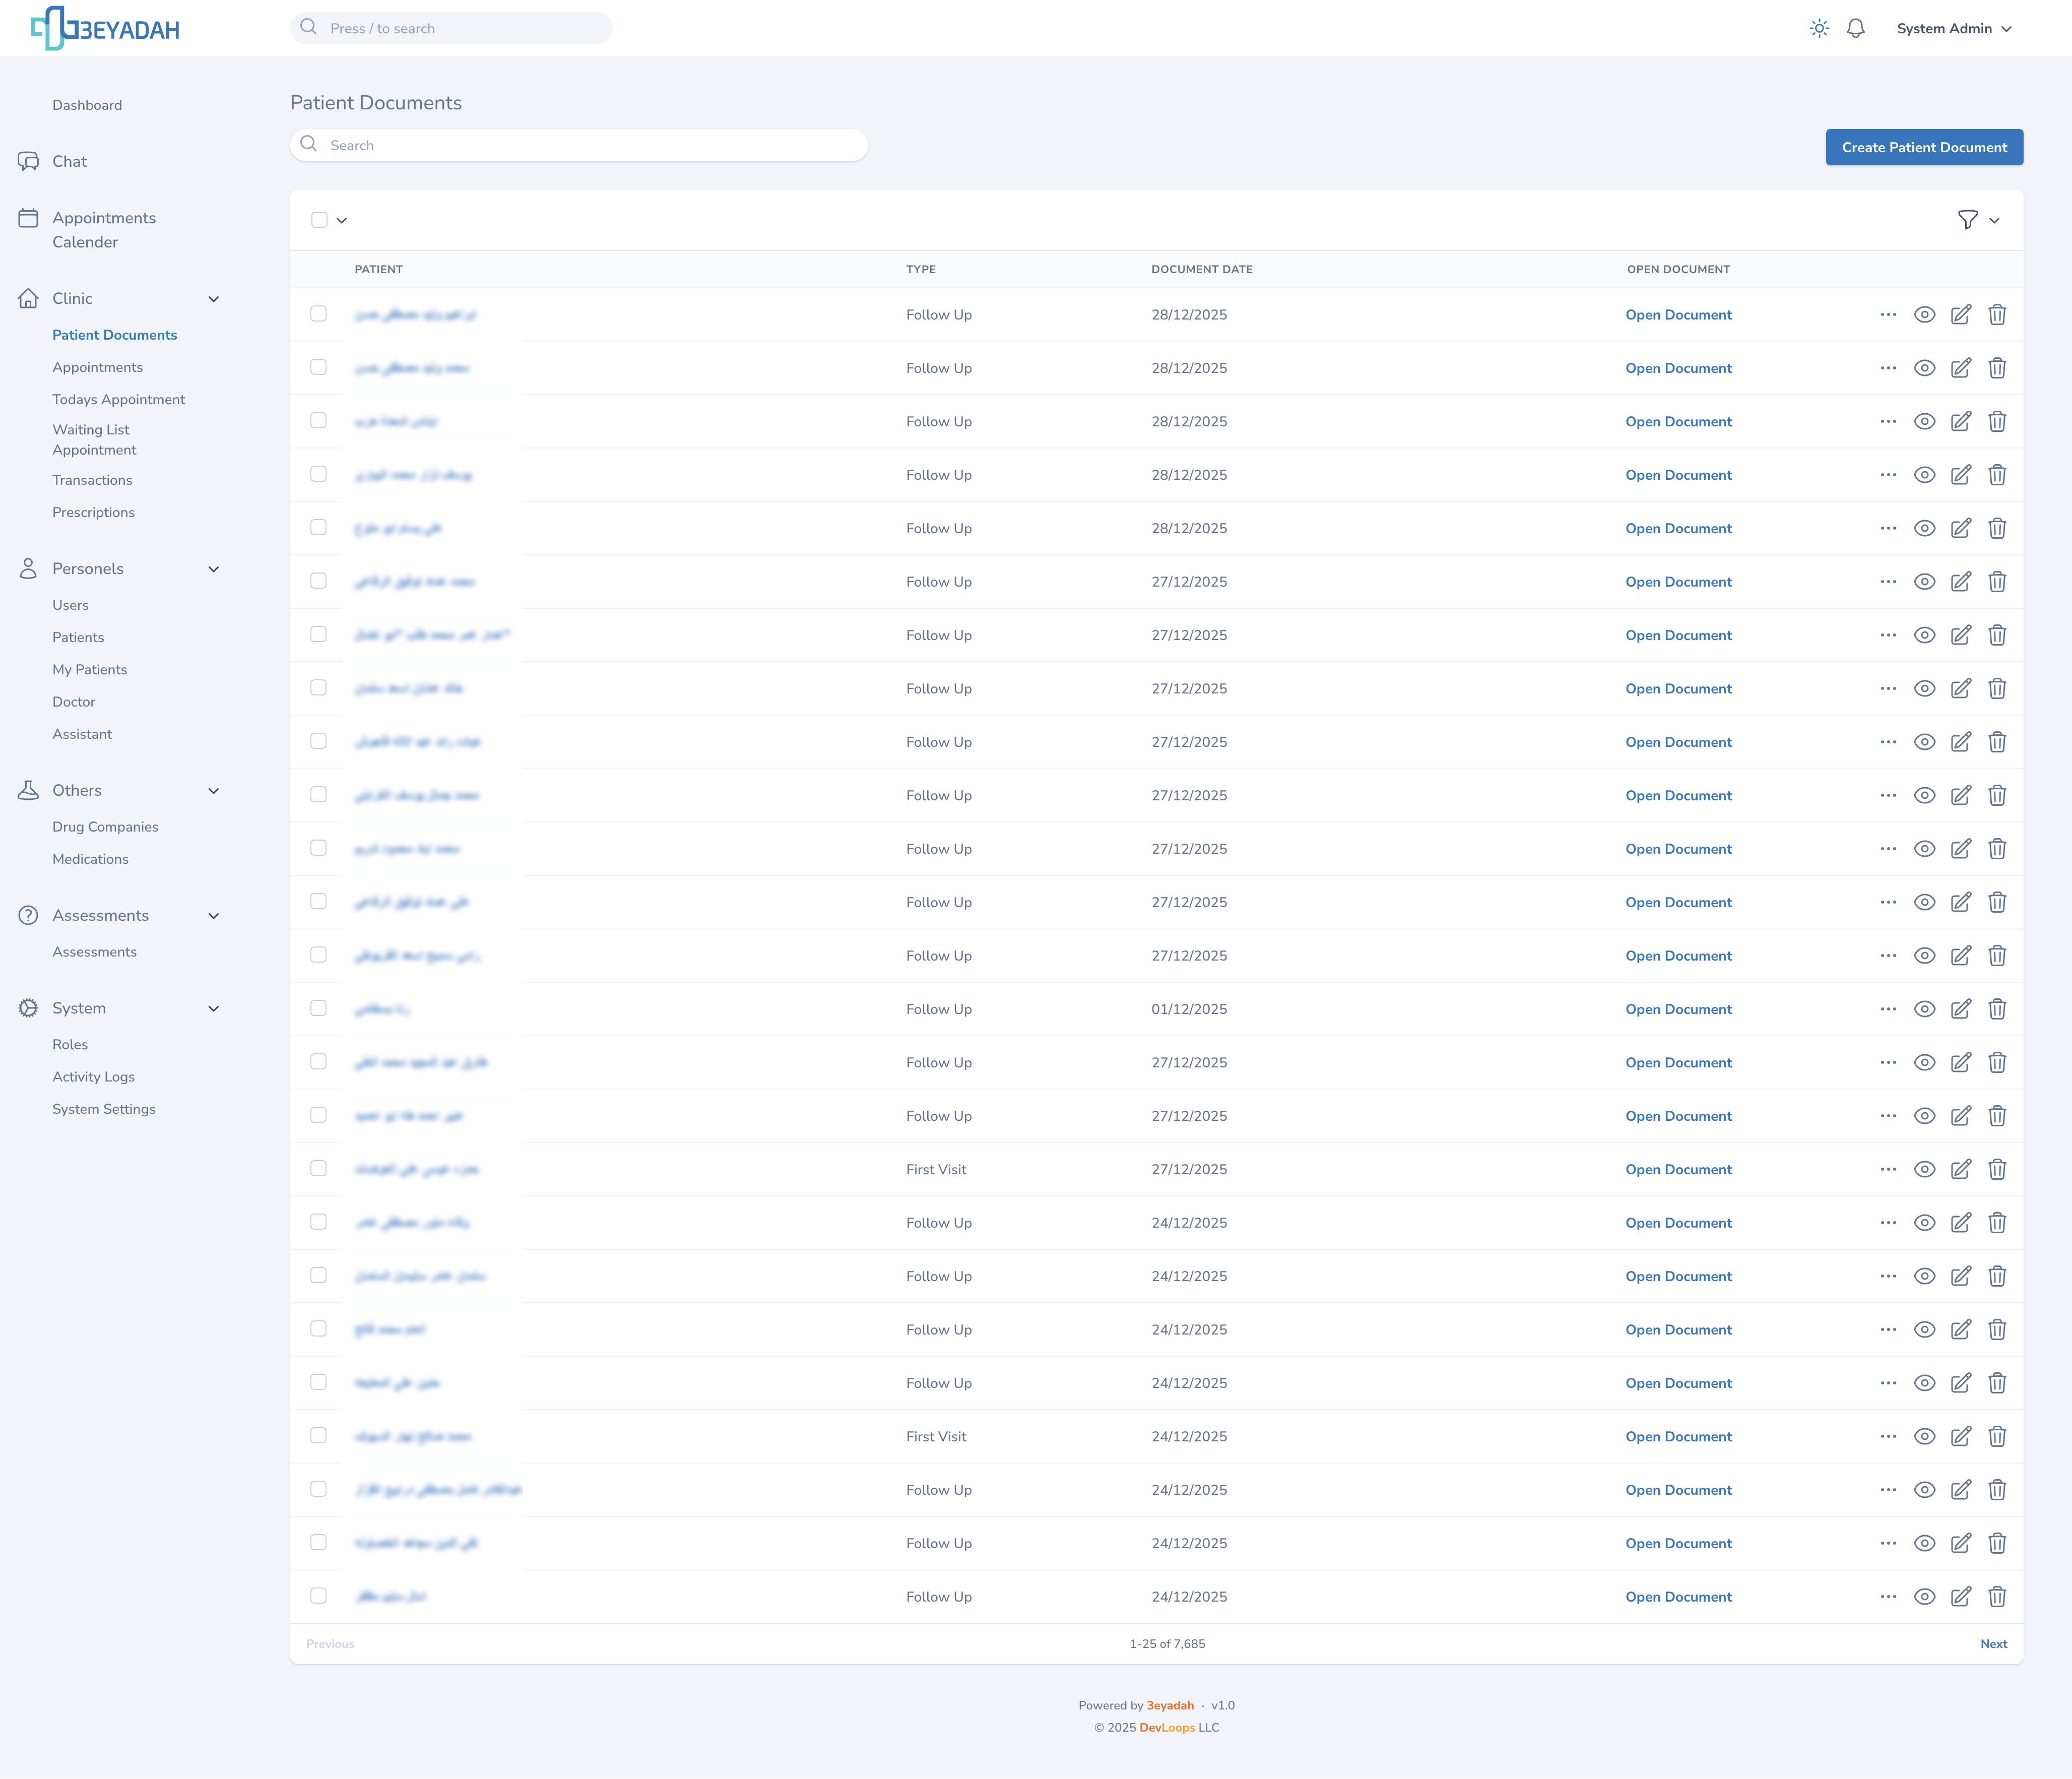Image resolution: width=2072 pixels, height=1779 pixels.
Task: Collapse the Clinic sidebar section
Action: (x=213, y=299)
